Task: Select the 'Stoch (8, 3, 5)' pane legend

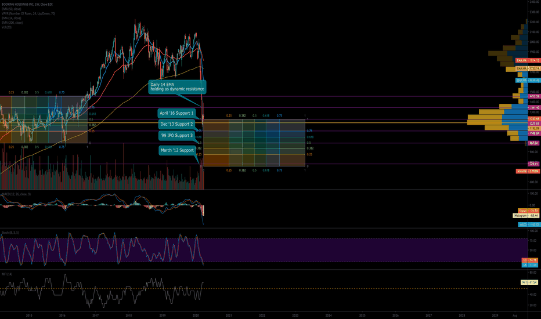Action: (x=10, y=233)
